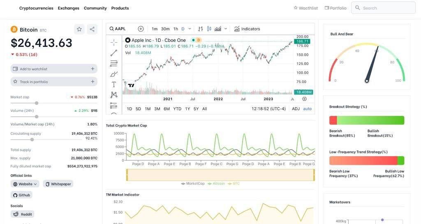
Task: Switch chart range to YTD
Action: pyautogui.click(x=177, y=109)
